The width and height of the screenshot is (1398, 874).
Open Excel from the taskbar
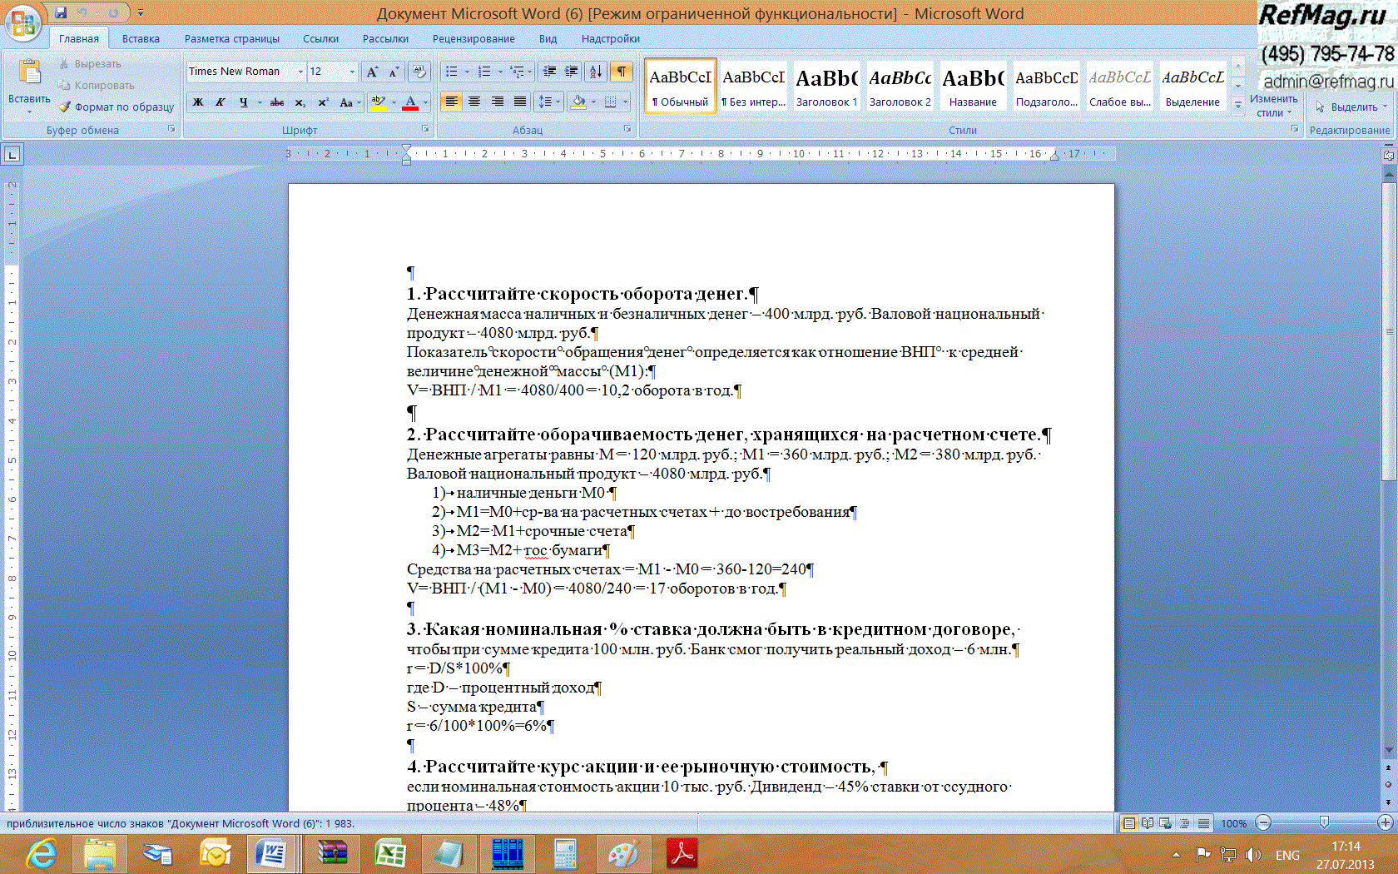point(389,854)
